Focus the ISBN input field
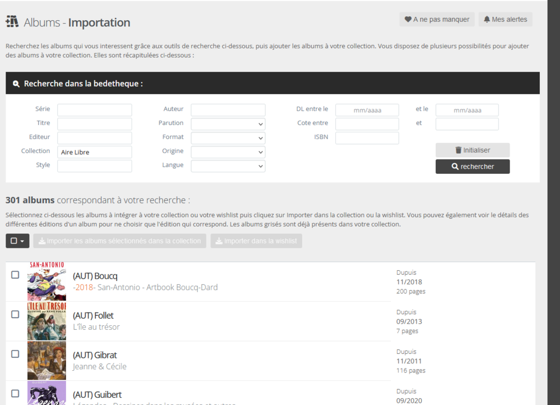Image resolution: width=560 pixels, height=405 pixels. pos(367,138)
